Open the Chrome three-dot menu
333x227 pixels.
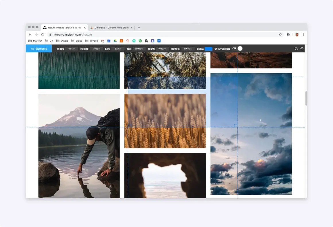point(303,35)
